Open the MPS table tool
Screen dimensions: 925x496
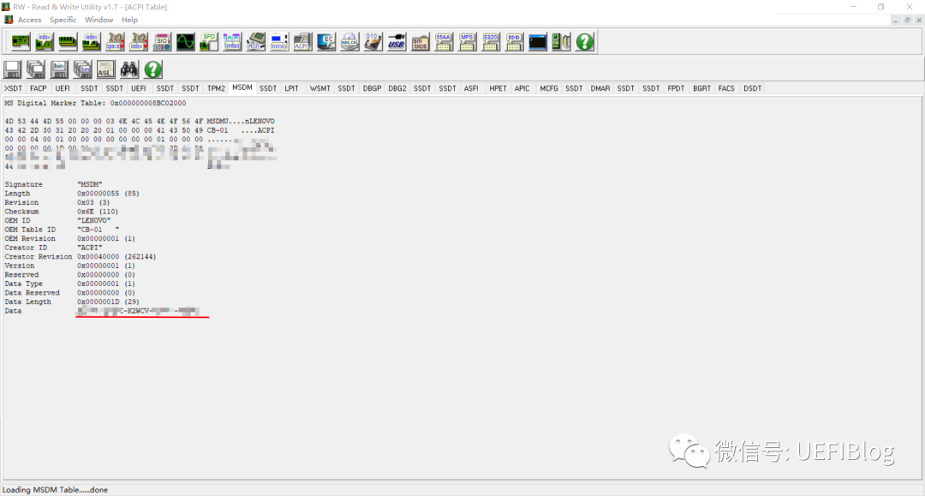click(468, 42)
